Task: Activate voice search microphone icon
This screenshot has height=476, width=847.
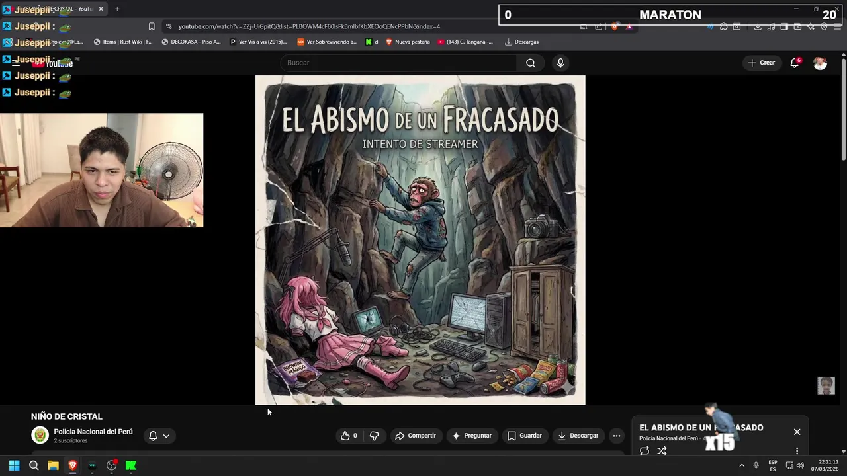Action: point(560,63)
